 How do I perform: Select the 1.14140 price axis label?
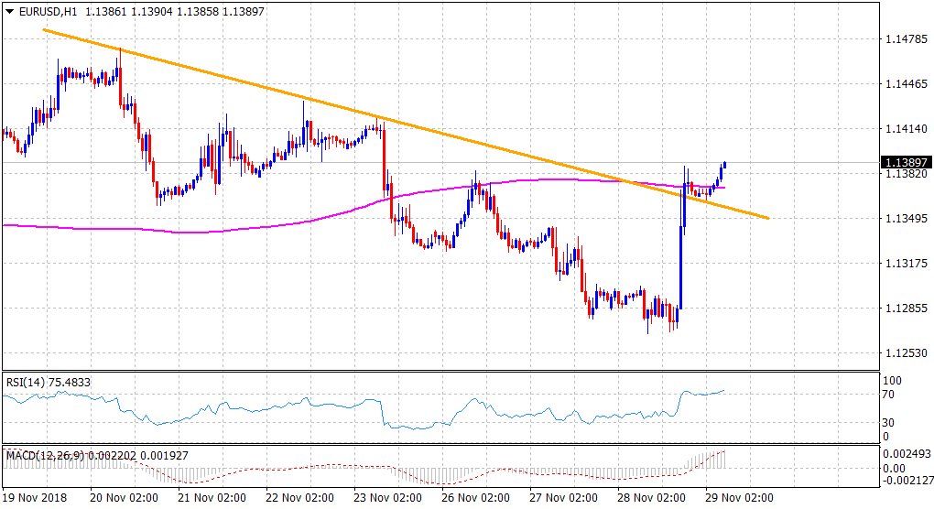(906, 129)
